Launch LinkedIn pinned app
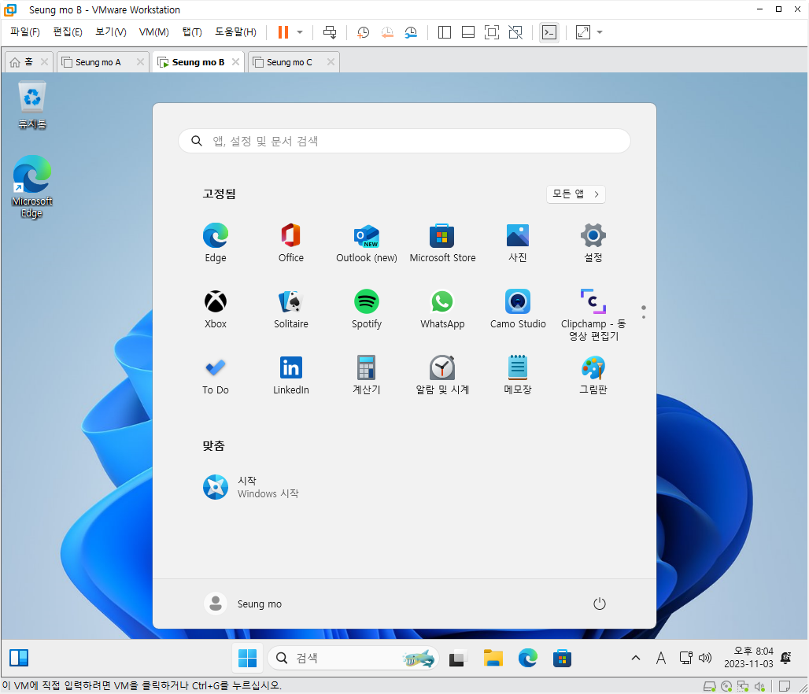The image size is (809, 694). point(291,375)
